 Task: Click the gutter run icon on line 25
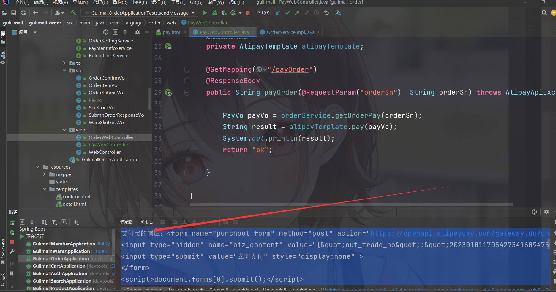point(168,46)
